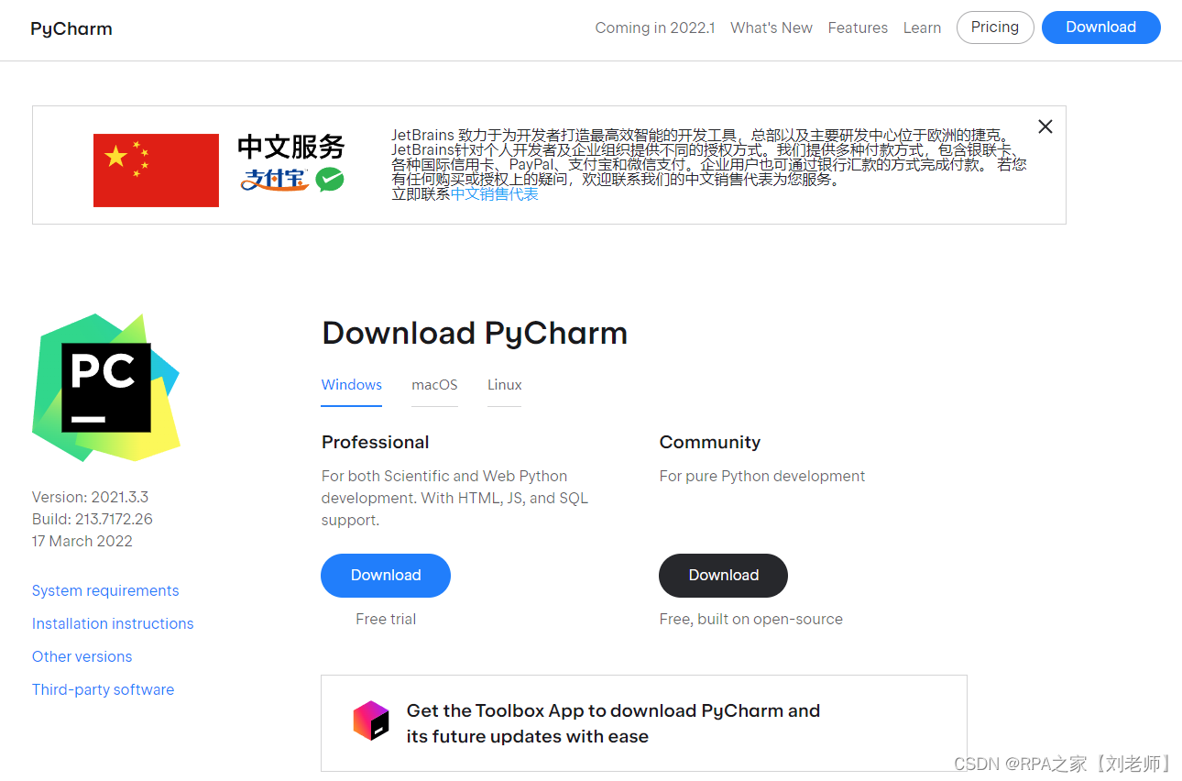
Task: Click the Free trial label
Action: click(386, 619)
